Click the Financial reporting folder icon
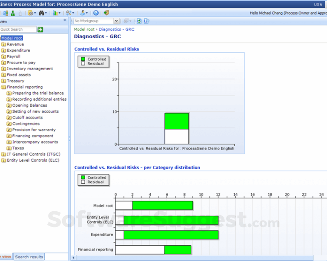The image size is (327, 261). pyautogui.click(x=3, y=87)
